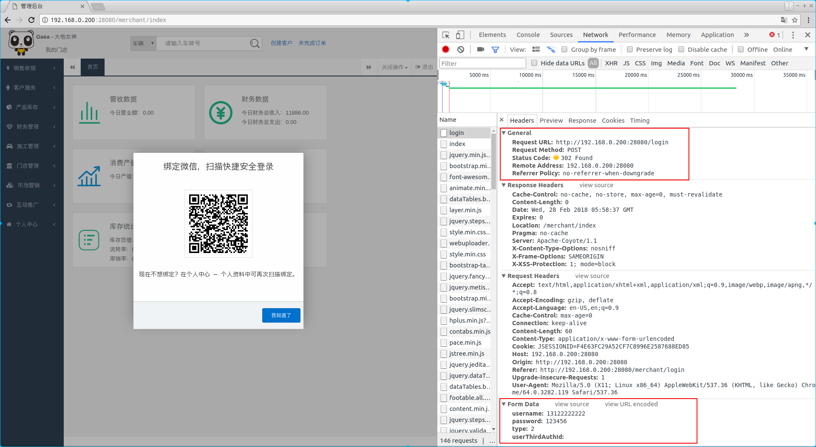
Task: Expand the sales cashier sidebar menu
Action: [32, 68]
